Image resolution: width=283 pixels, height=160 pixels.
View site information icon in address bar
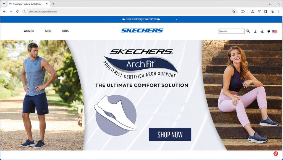pyautogui.click(x=25, y=12)
